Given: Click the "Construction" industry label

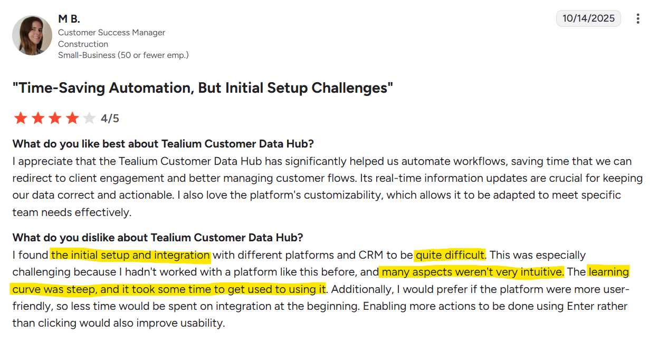Looking at the screenshot, I should (83, 44).
